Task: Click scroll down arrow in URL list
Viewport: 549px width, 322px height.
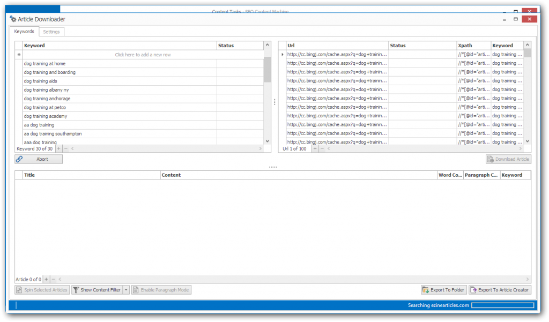Action: click(x=528, y=141)
